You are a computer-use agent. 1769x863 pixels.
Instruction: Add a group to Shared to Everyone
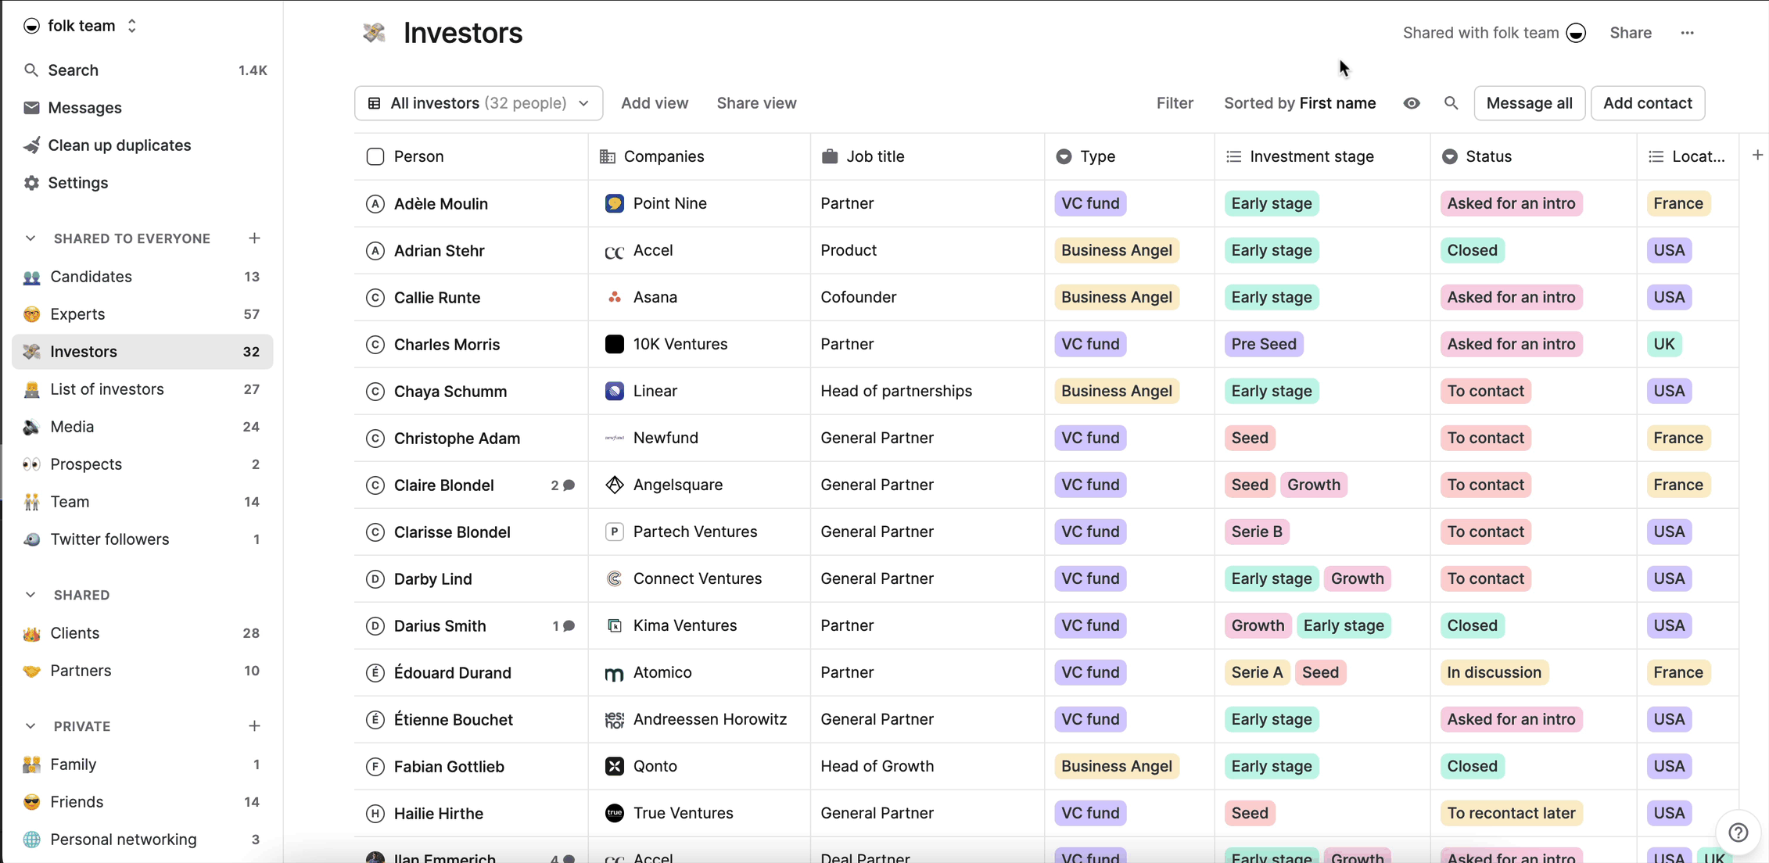(254, 238)
